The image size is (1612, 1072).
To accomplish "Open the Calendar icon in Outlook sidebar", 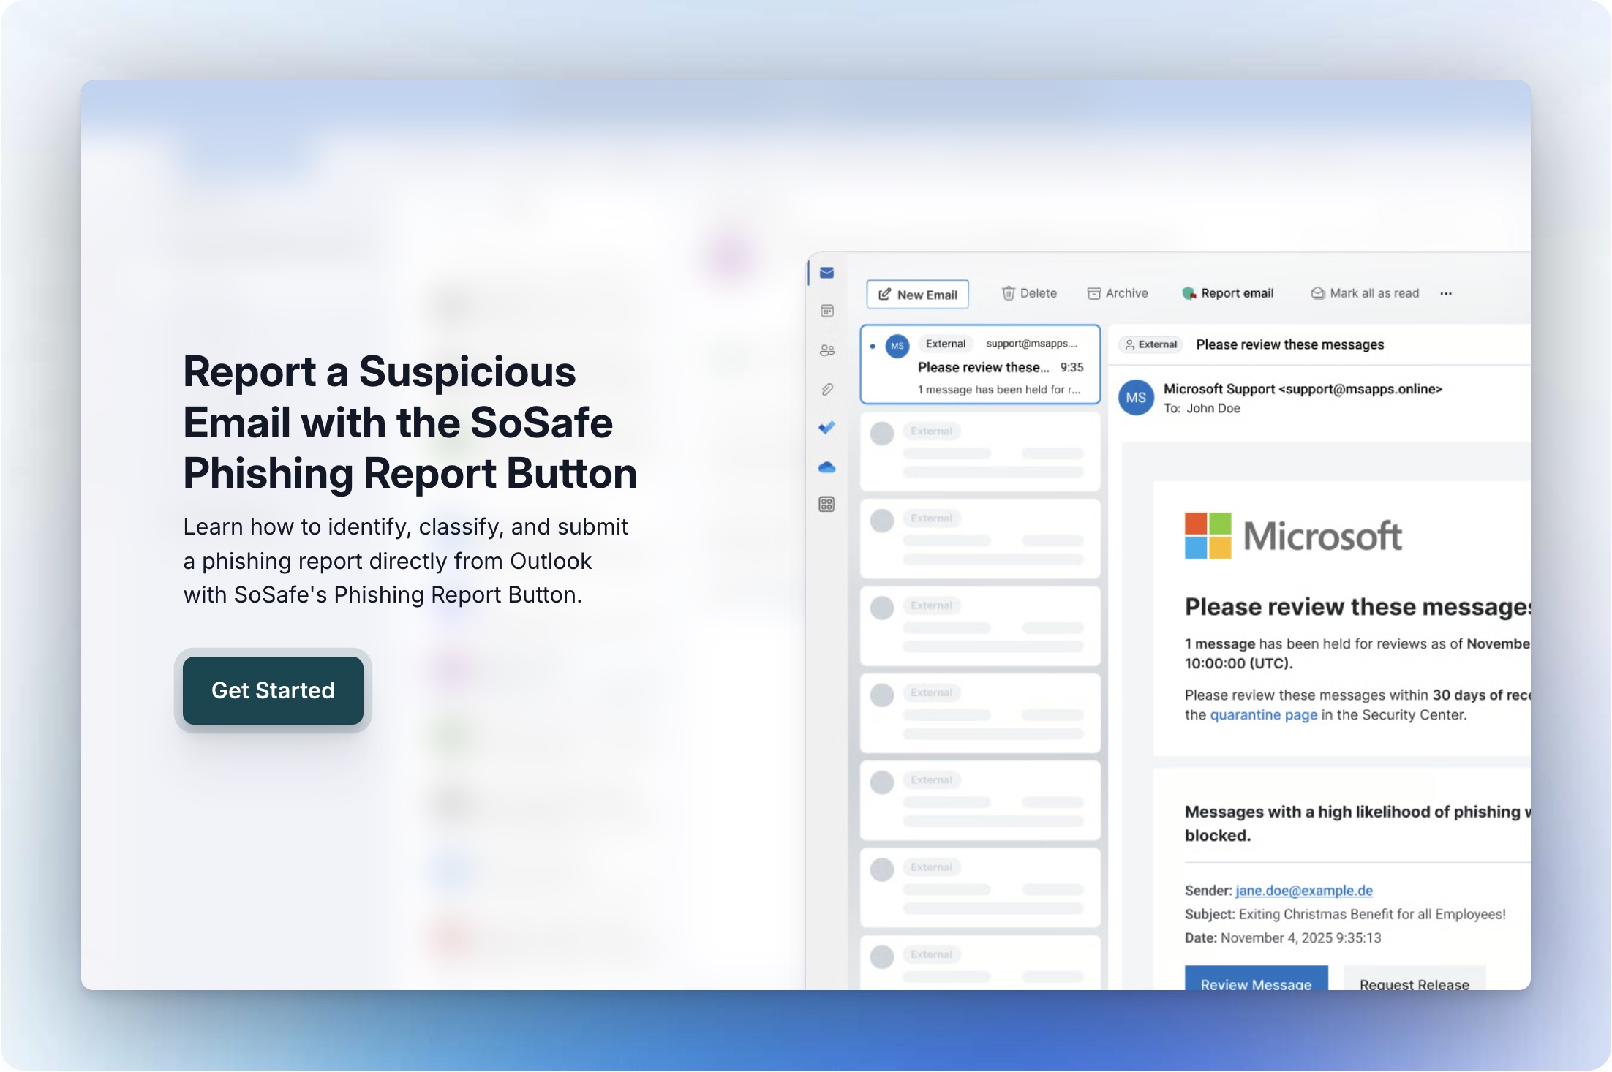I will (826, 311).
